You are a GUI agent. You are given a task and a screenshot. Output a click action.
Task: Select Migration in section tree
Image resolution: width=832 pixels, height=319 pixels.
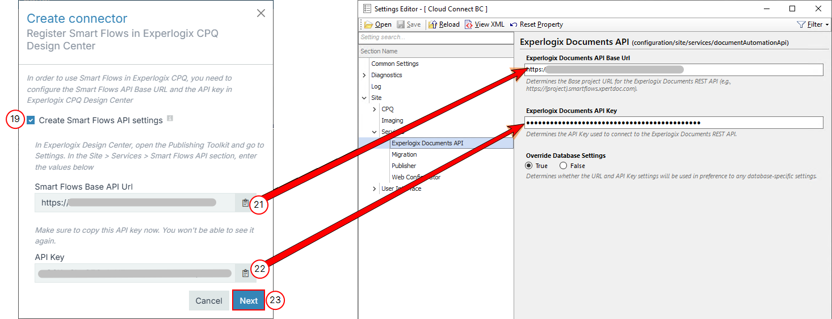[x=404, y=154]
